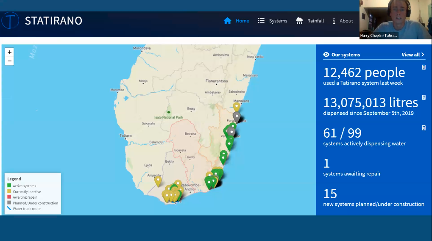The image size is (432, 241).
Task: Click the gray Planned/Under construction legend swatch
Action: point(9,202)
